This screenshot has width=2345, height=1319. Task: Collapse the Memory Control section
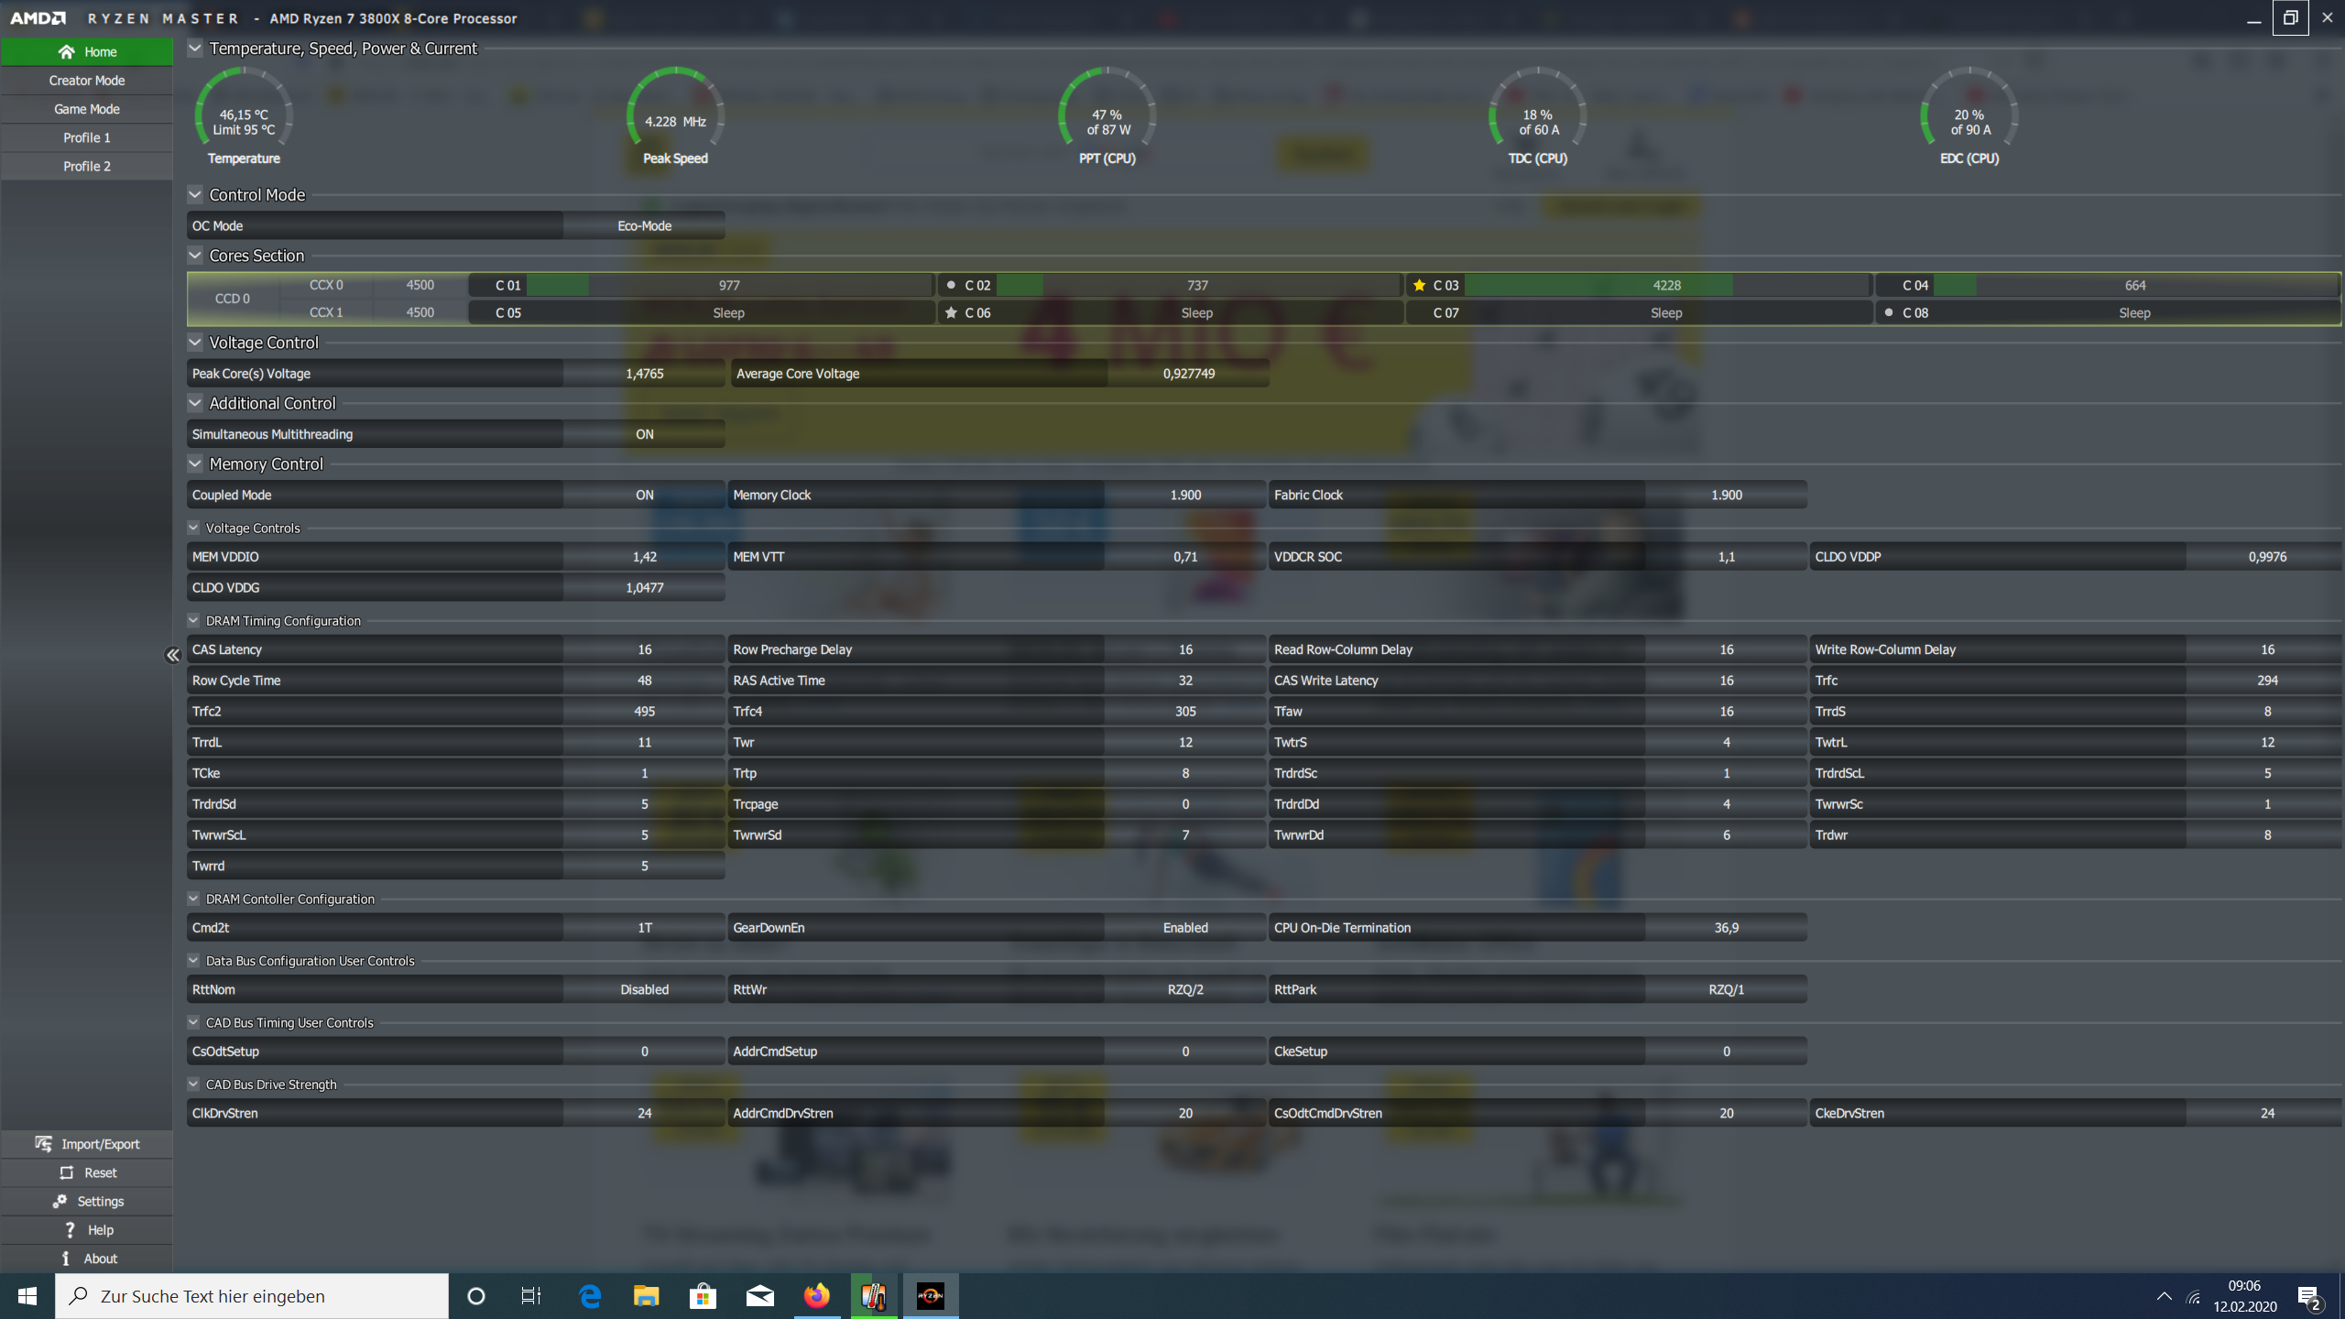click(194, 463)
